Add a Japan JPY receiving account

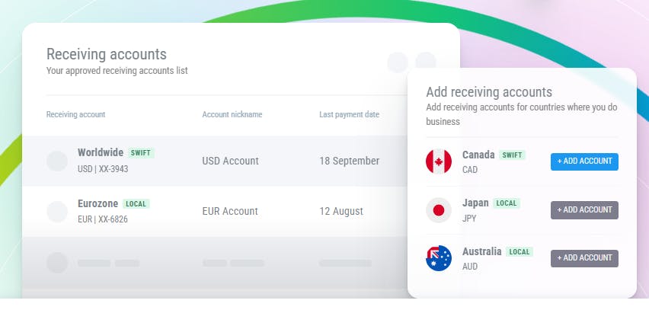pos(584,210)
